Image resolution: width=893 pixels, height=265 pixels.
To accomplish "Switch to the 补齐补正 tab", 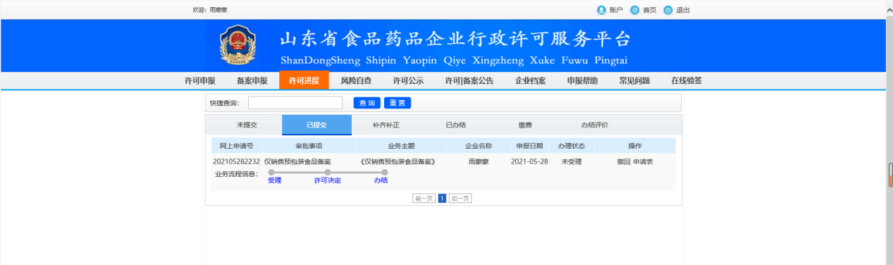I will coord(386,125).
